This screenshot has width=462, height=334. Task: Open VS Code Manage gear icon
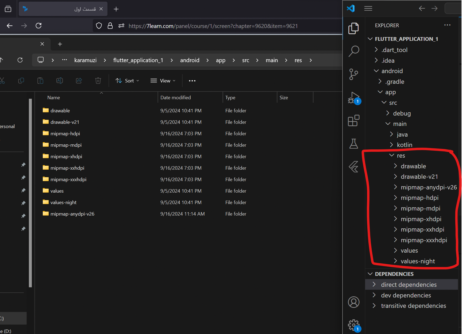[x=354, y=325]
